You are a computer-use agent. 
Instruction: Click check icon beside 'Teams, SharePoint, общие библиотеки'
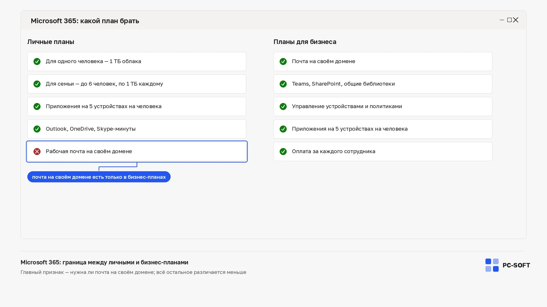point(283,84)
